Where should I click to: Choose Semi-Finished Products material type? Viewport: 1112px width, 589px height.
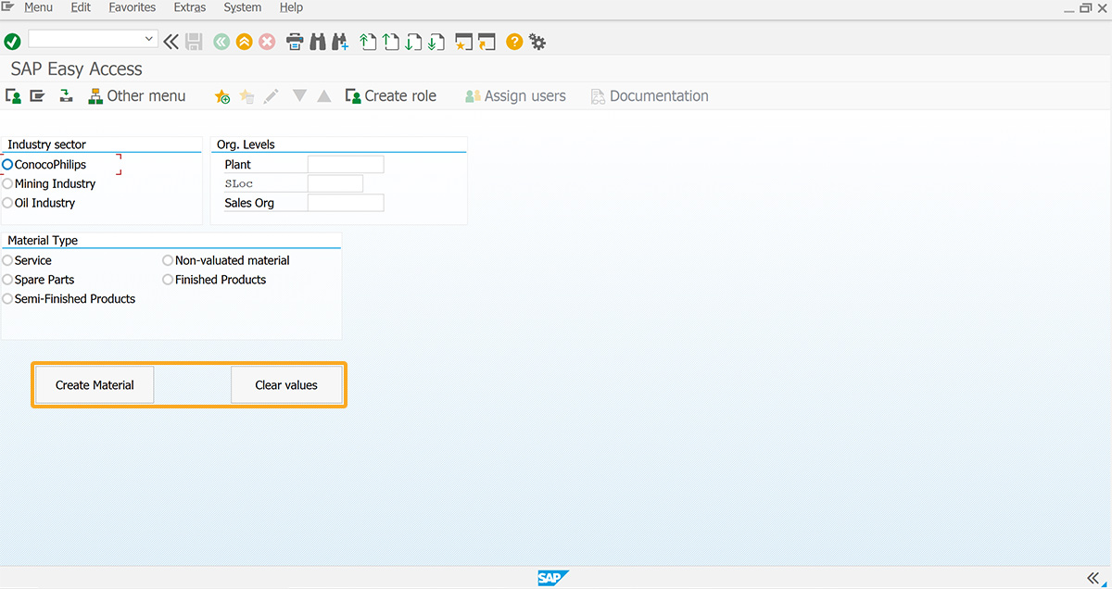[7, 299]
